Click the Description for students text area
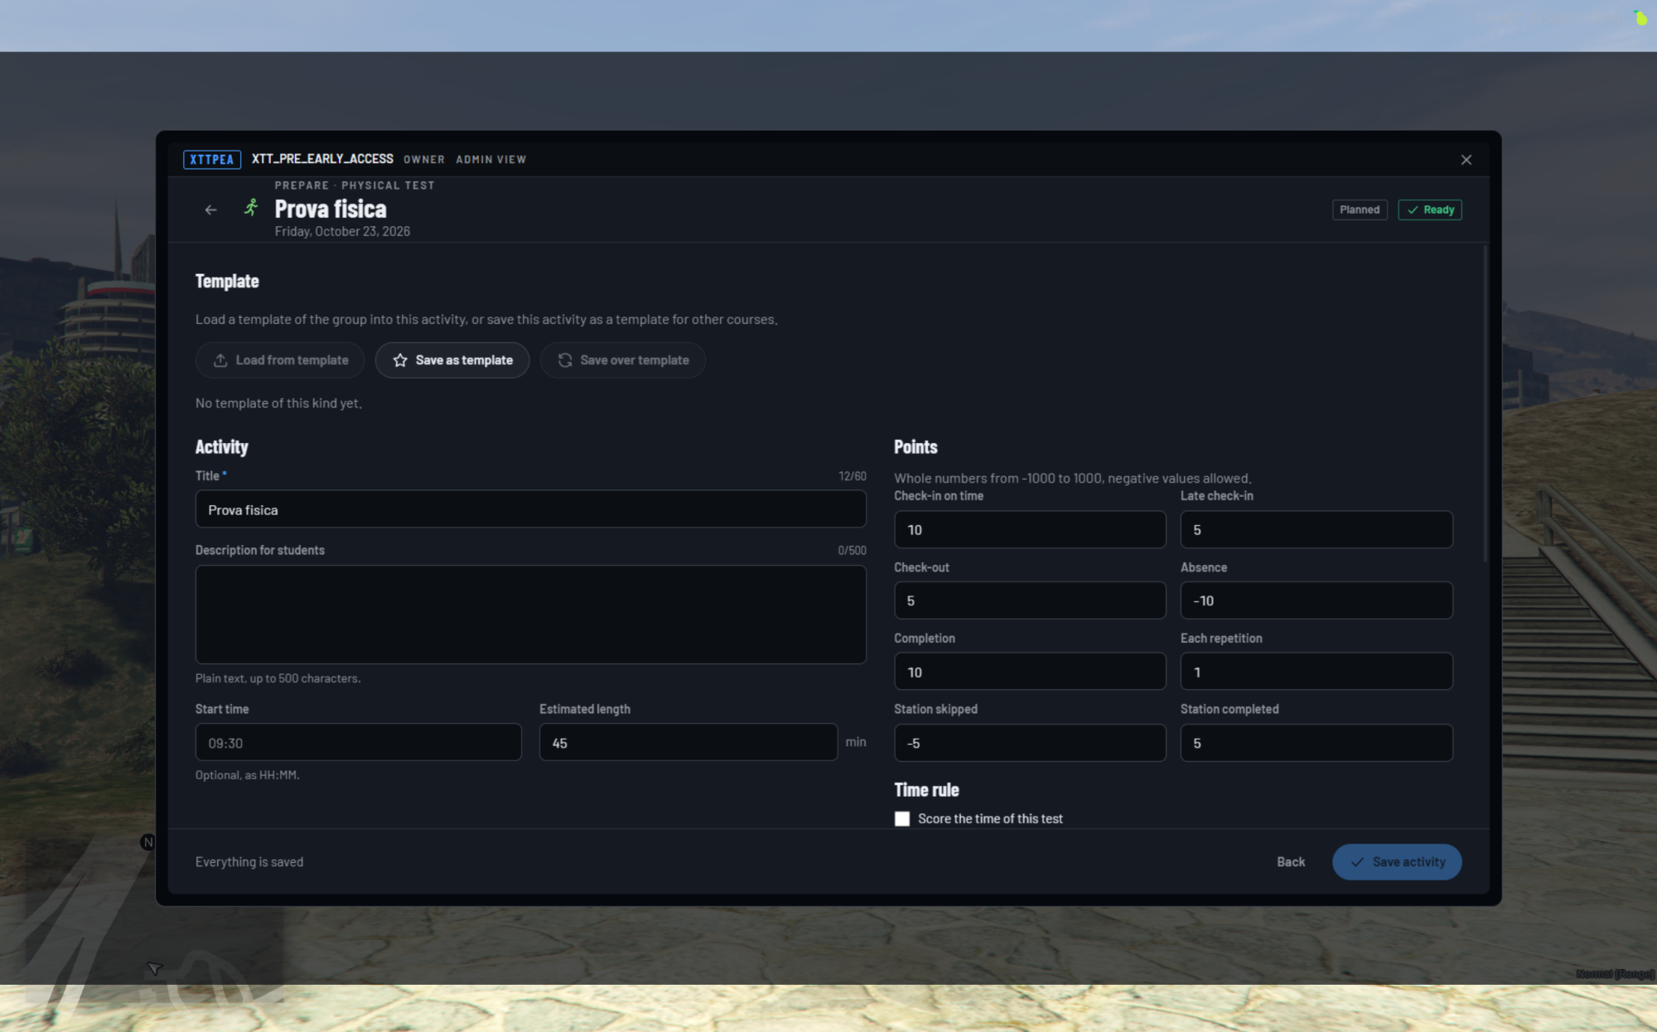 [531, 615]
